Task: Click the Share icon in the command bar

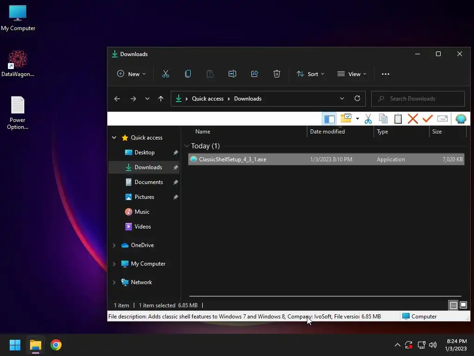Action: click(x=255, y=74)
